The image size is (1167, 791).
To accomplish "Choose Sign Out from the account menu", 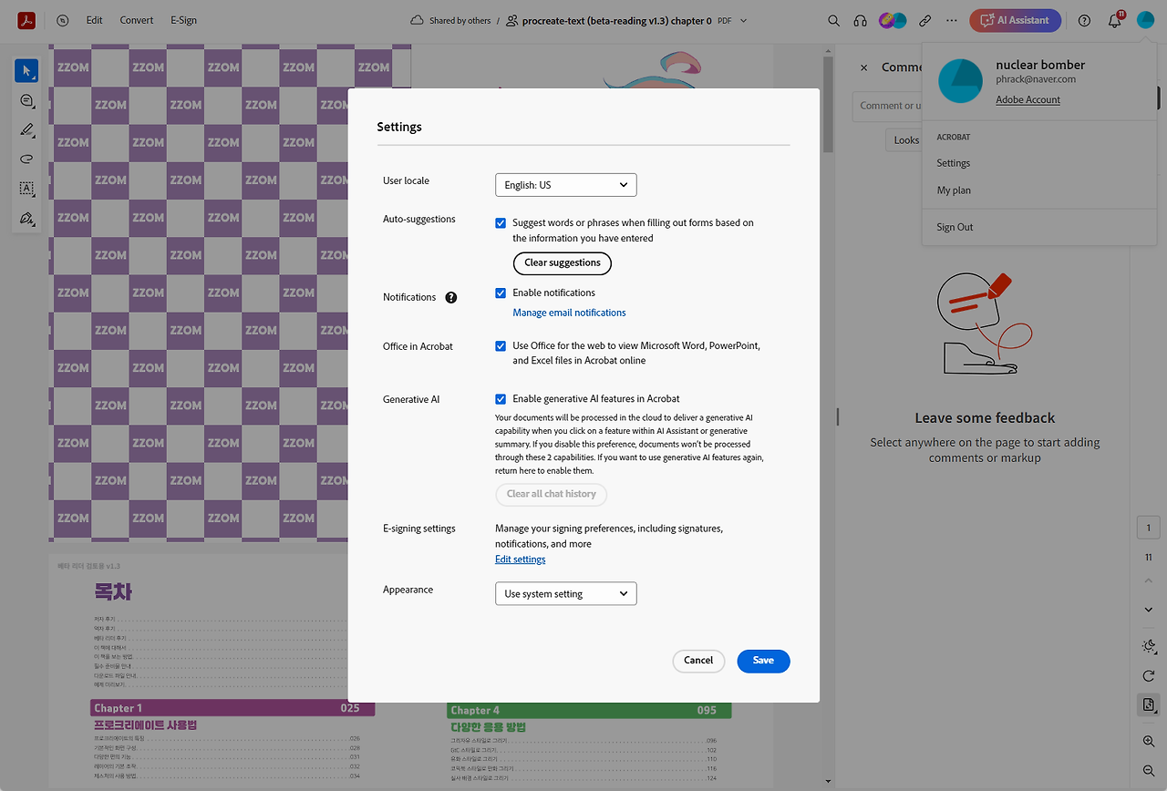I will pyautogui.click(x=955, y=227).
